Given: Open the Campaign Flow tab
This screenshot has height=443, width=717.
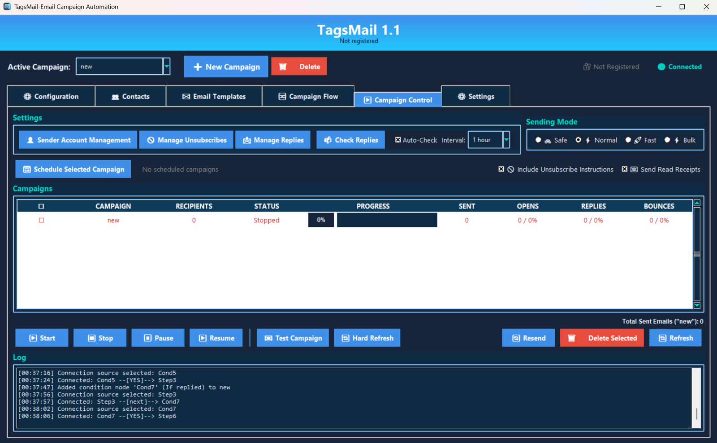Looking at the screenshot, I should [x=308, y=96].
